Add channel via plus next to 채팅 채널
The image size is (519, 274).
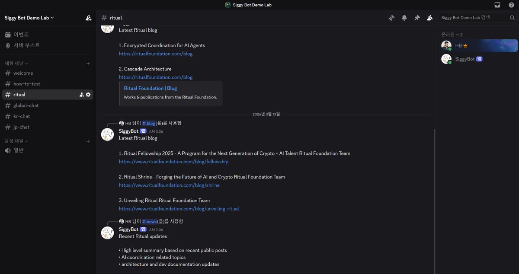coord(88,64)
